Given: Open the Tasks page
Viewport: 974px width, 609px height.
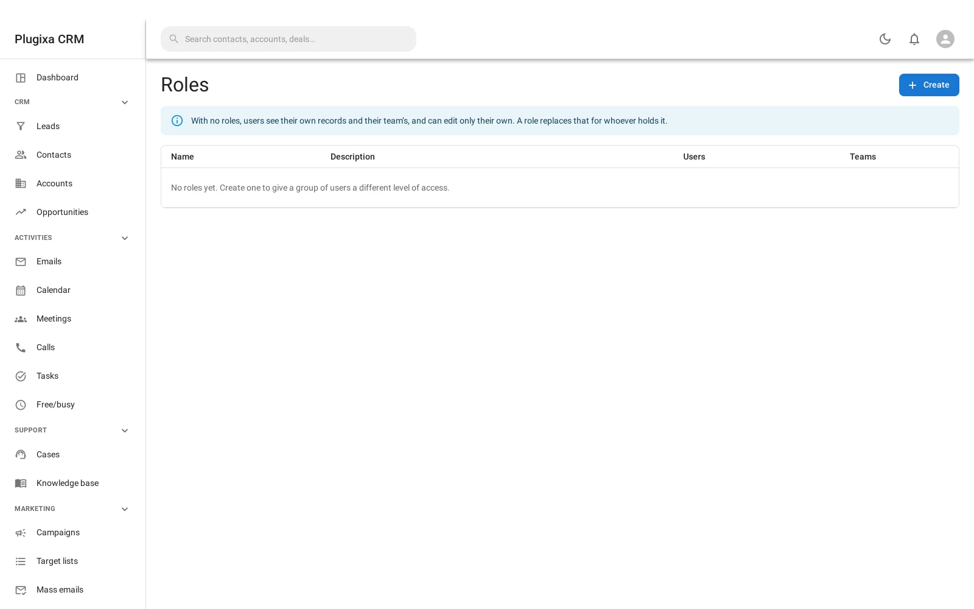Looking at the screenshot, I should pyautogui.click(x=72, y=376).
